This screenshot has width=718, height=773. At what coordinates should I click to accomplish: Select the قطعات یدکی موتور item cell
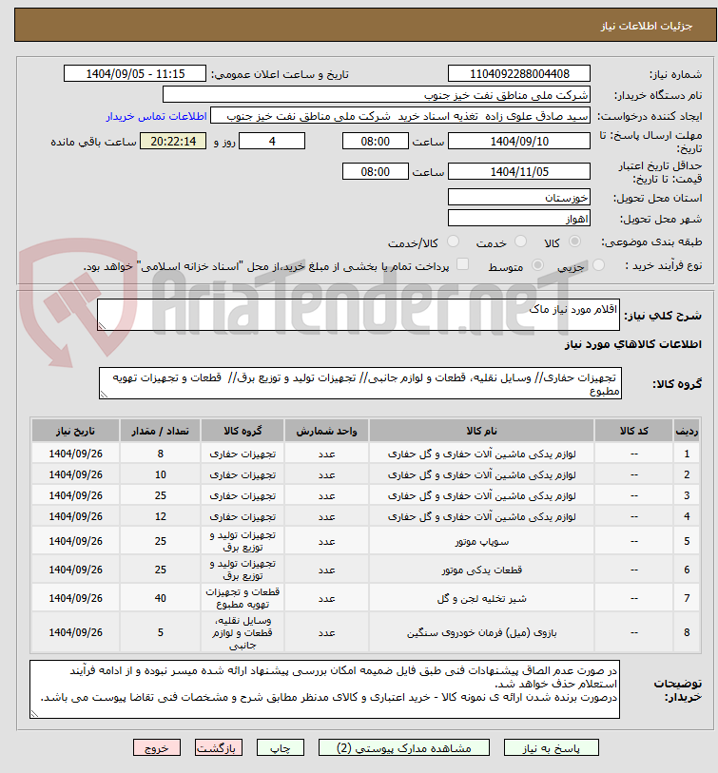point(481,570)
